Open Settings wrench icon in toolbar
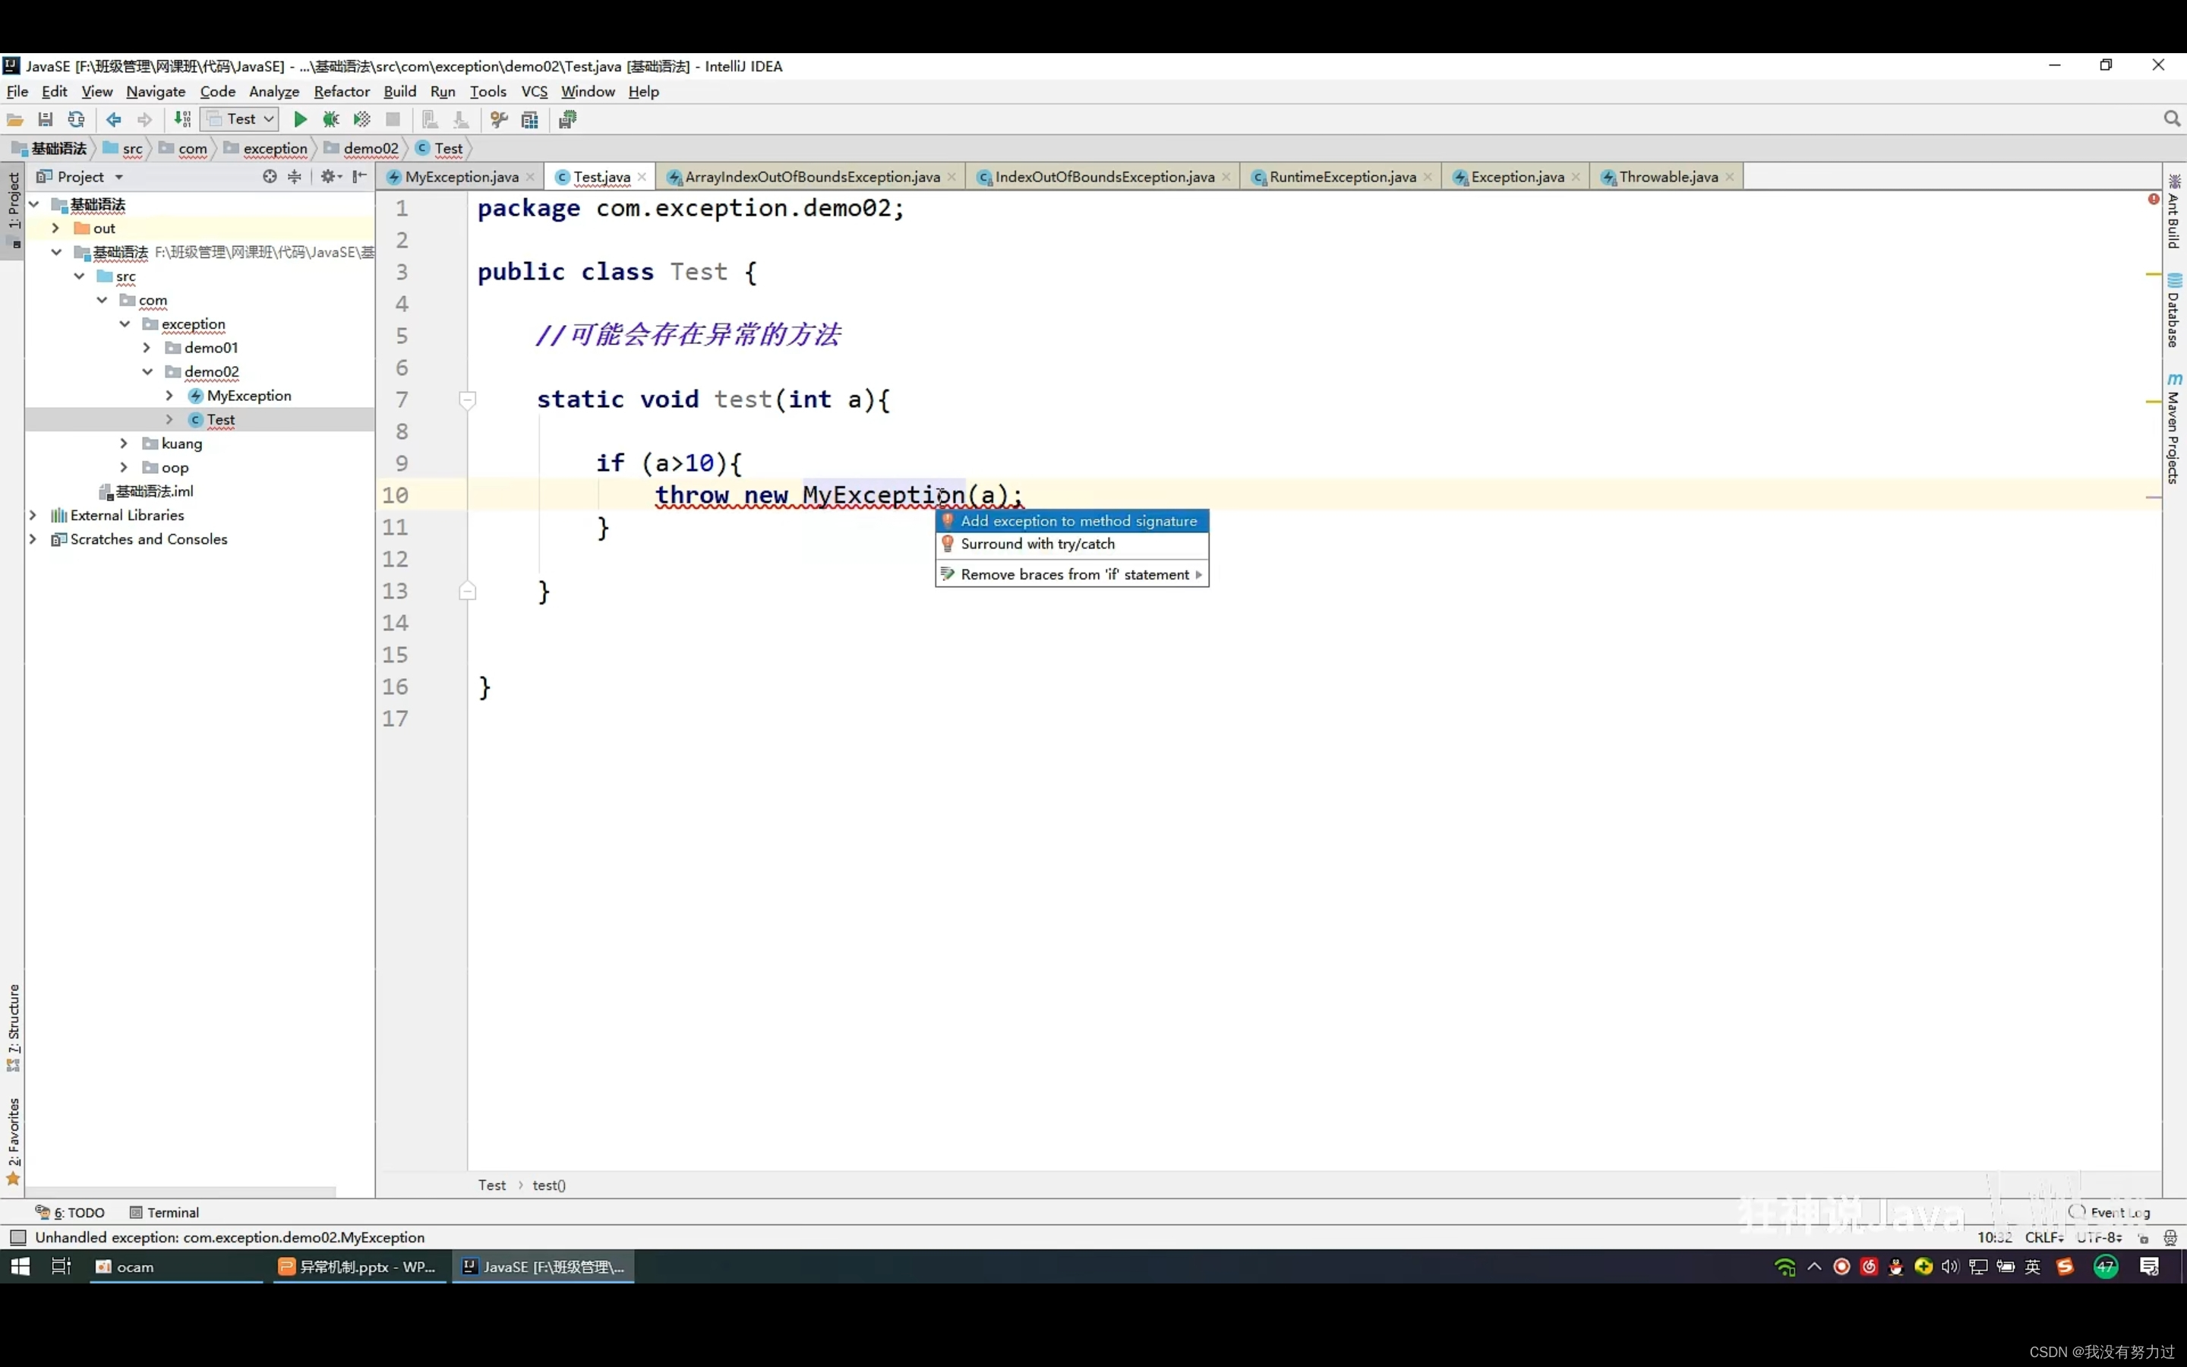The image size is (2187, 1367). click(499, 119)
